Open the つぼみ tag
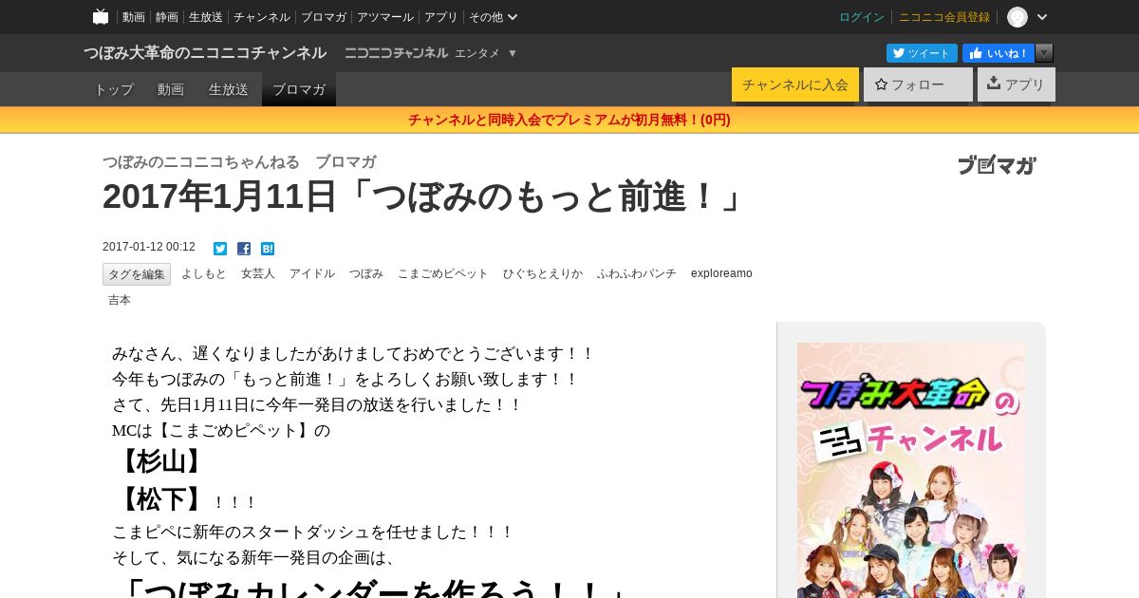The width and height of the screenshot is (1139, 598). tap(366, 273)
